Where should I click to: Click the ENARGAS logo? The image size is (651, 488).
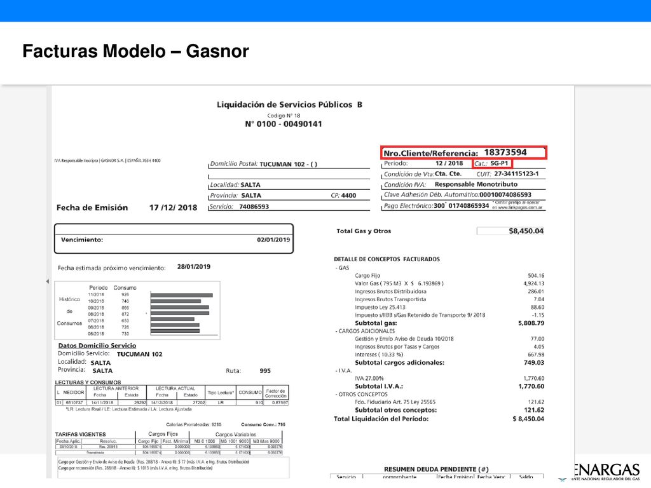[x=601, y=472]
